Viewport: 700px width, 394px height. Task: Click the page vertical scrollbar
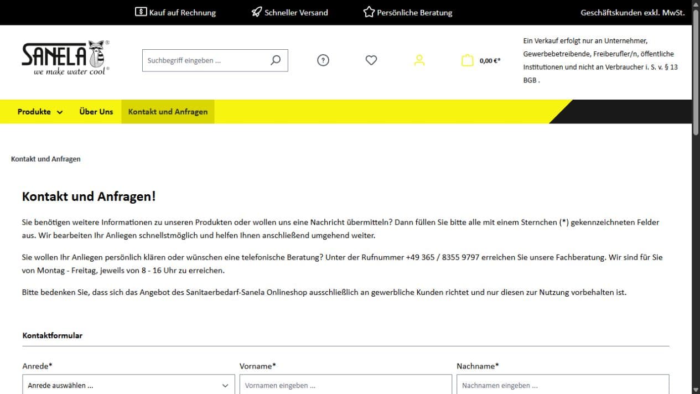(696, 72)
